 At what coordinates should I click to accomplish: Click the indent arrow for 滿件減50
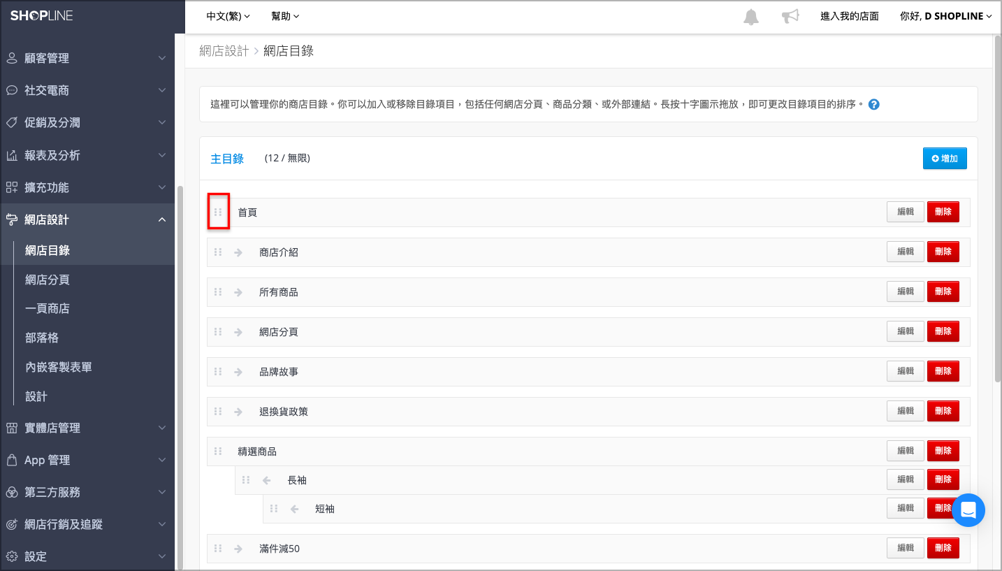click(238, 549)
